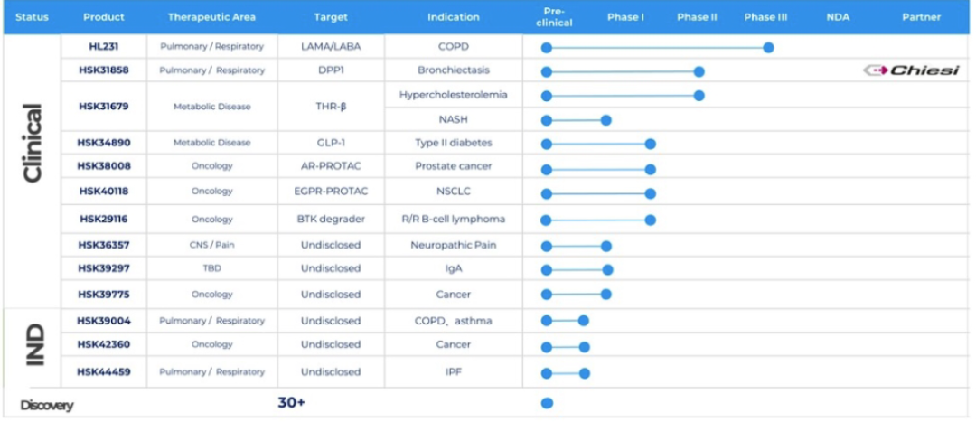Open the HL231 product name
This screenshot has height=422, width=976.
click(x=104, y=46)
